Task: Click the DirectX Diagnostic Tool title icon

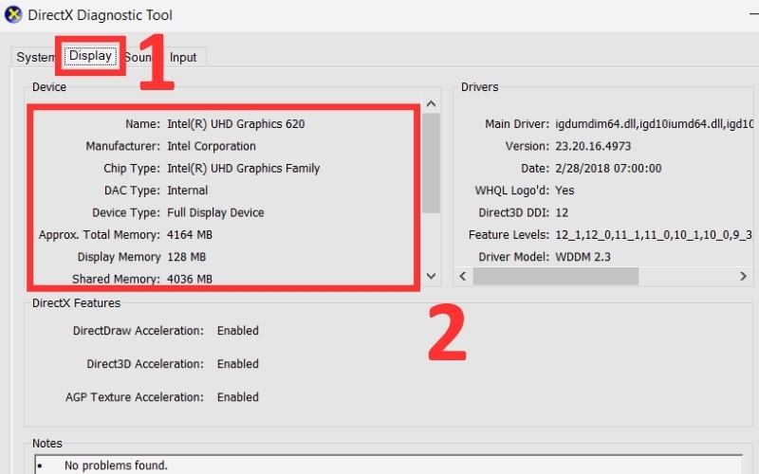Action: pos(13,14)
